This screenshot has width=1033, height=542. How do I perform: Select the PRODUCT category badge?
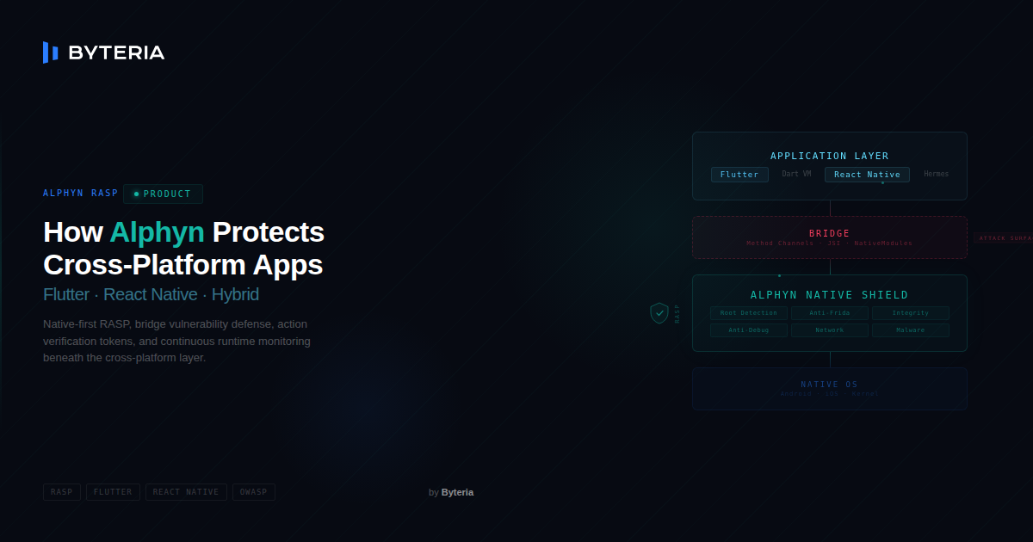[x=163, y=194]
